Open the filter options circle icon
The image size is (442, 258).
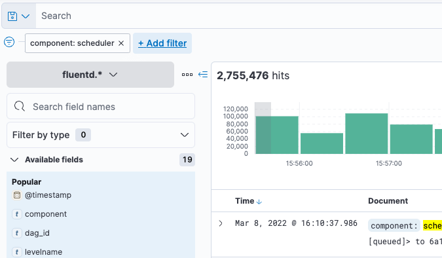click(x=9, y=42)
